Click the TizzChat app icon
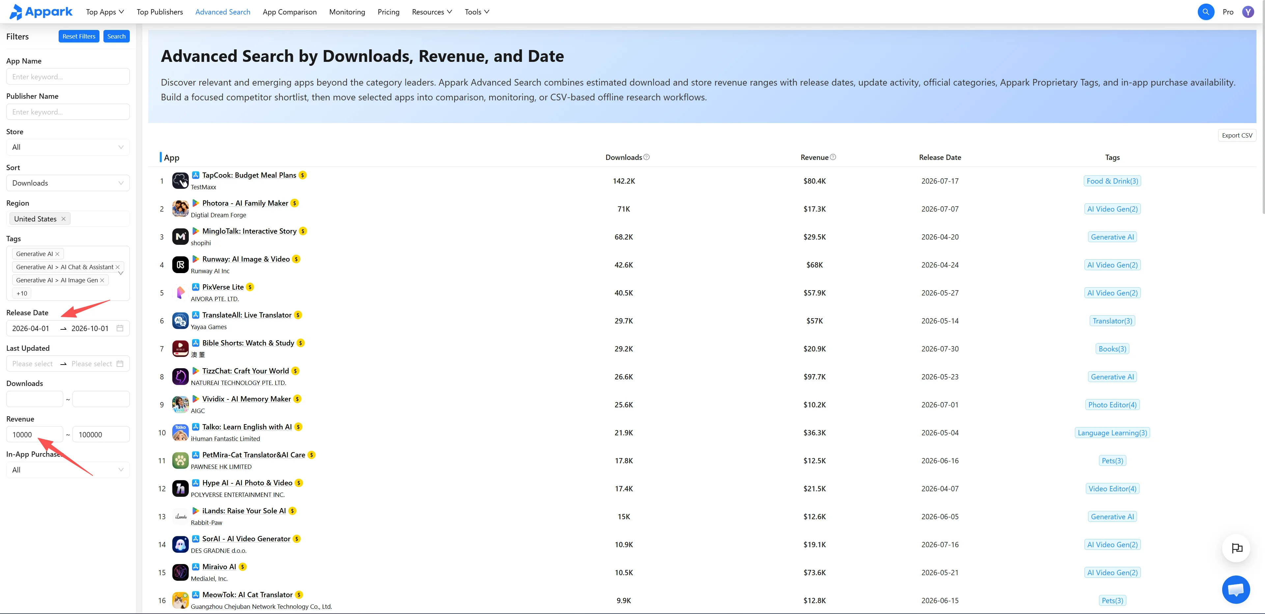Image resolution: width=1265 pixels, height=614 pixels. (180, 377)
